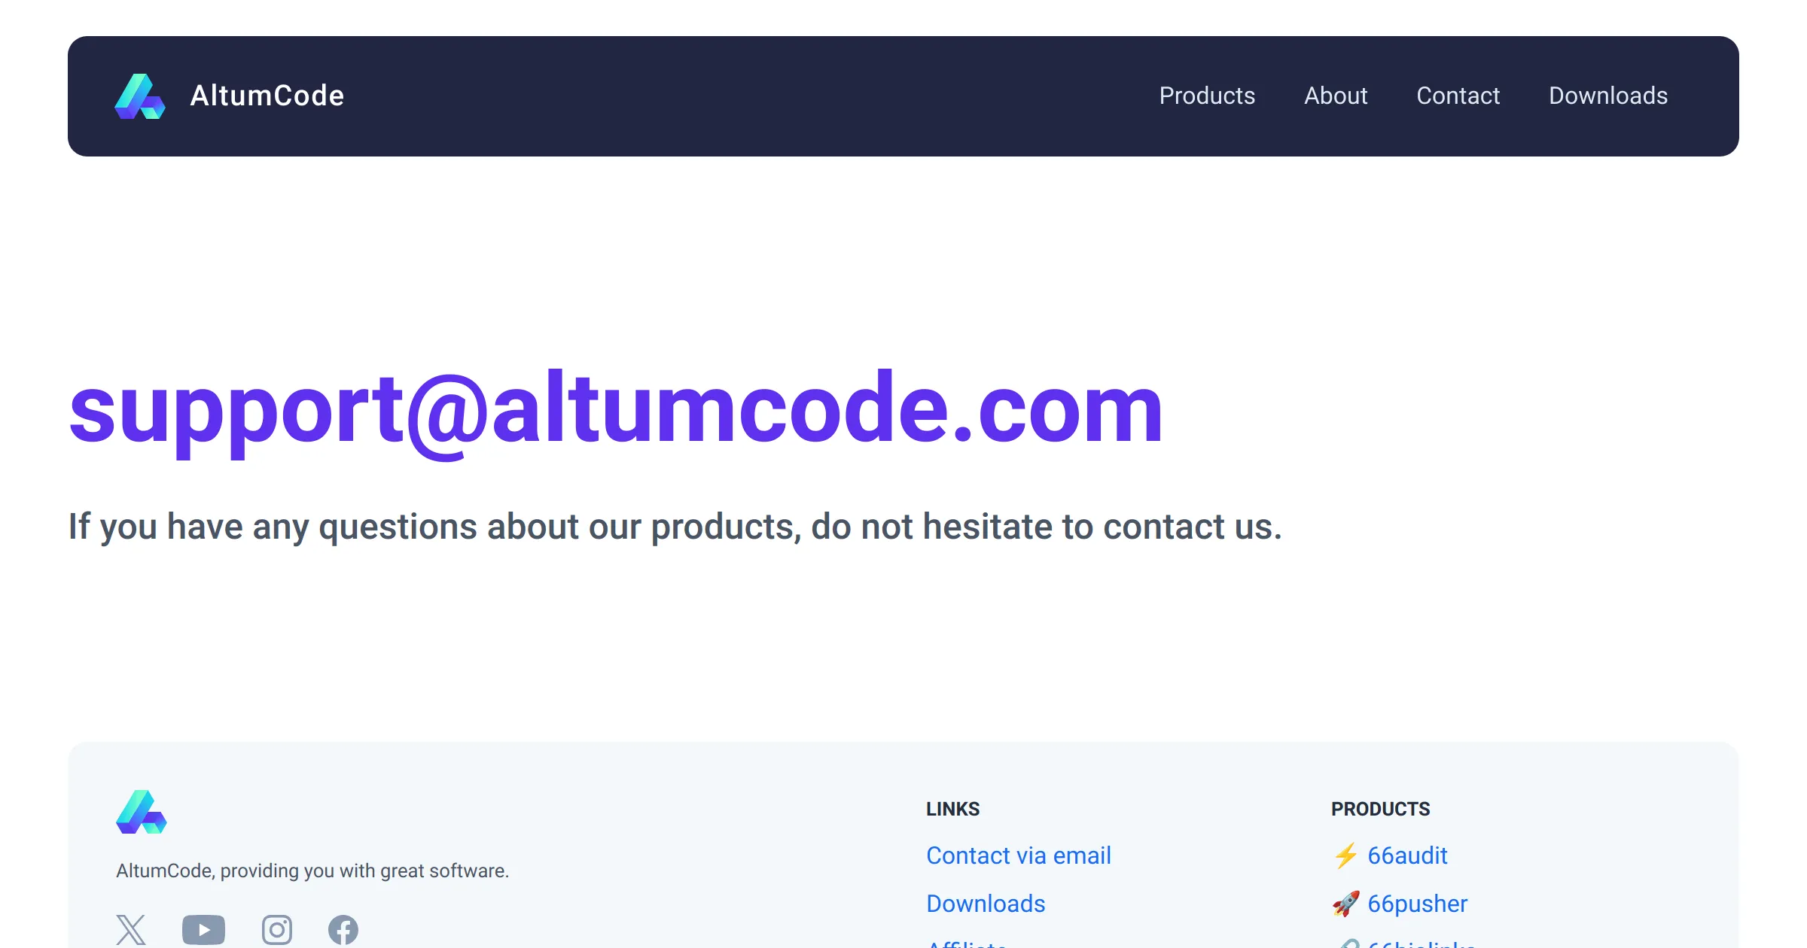1807x948 pixels.
Task: Open the Downloads footer link
Action: click(986, 904)
